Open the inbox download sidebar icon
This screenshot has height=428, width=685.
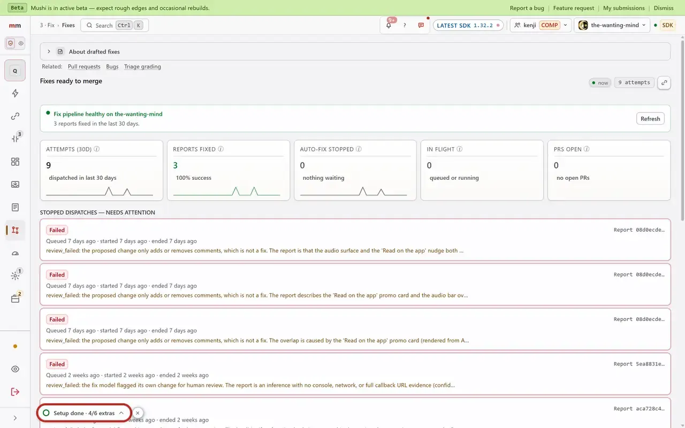pos(15,184)
